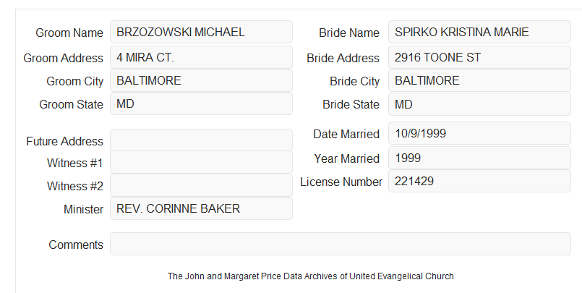582x293 pixels.
Task: Focus the Bride City input
Action: (x=479, y=80)
